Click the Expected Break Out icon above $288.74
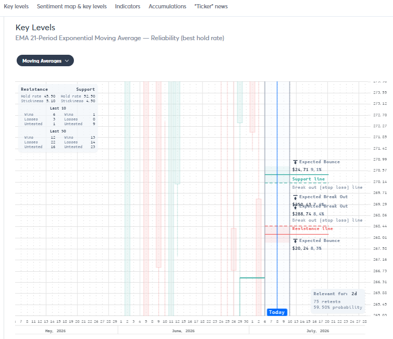Image resolution: width=393 pixels, height=339 pixels. click(295, 207)
